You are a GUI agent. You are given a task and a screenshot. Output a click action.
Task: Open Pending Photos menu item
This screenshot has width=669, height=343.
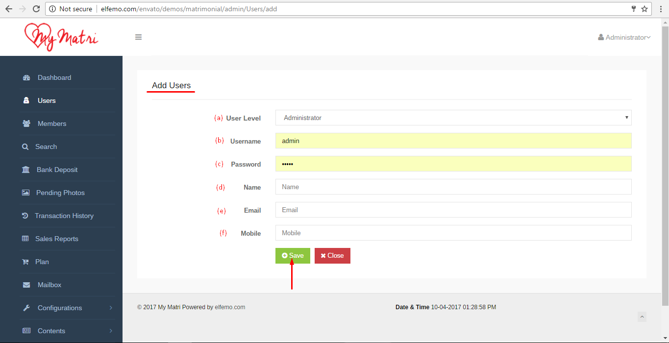60,193
